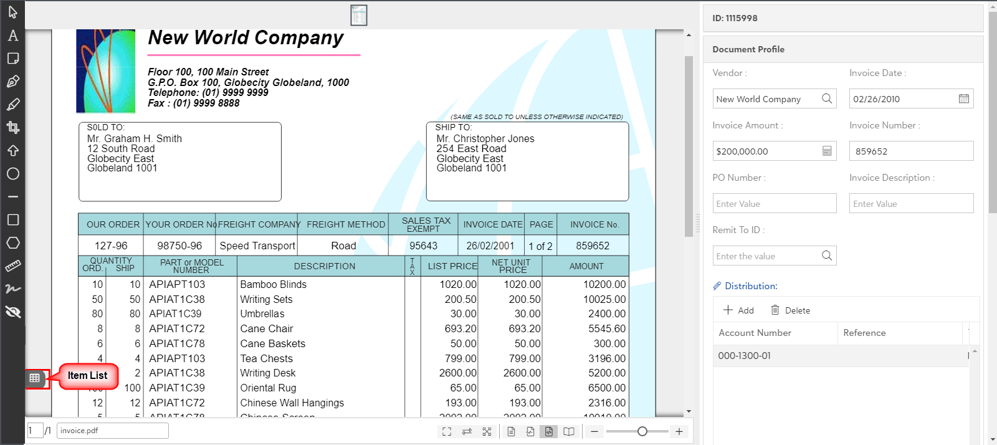Select the polygon hexagon tool
Viewport: 997px width, 445px height.
pyautogui.click(x=12, y=243)
